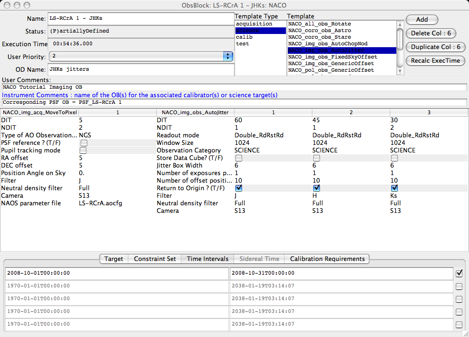Viewport: 469px width, 337px height.
Task: Click Readout mode Double_RdRstRd in column 2
Action: tap(337, 135)
